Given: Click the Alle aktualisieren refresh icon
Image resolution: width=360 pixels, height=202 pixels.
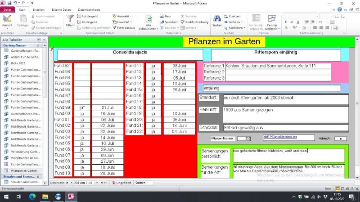Looking at the screenshot, I should click(148, 20).
